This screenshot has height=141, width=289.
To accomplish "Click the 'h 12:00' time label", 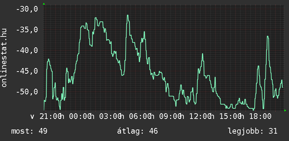I will [196, 116].
